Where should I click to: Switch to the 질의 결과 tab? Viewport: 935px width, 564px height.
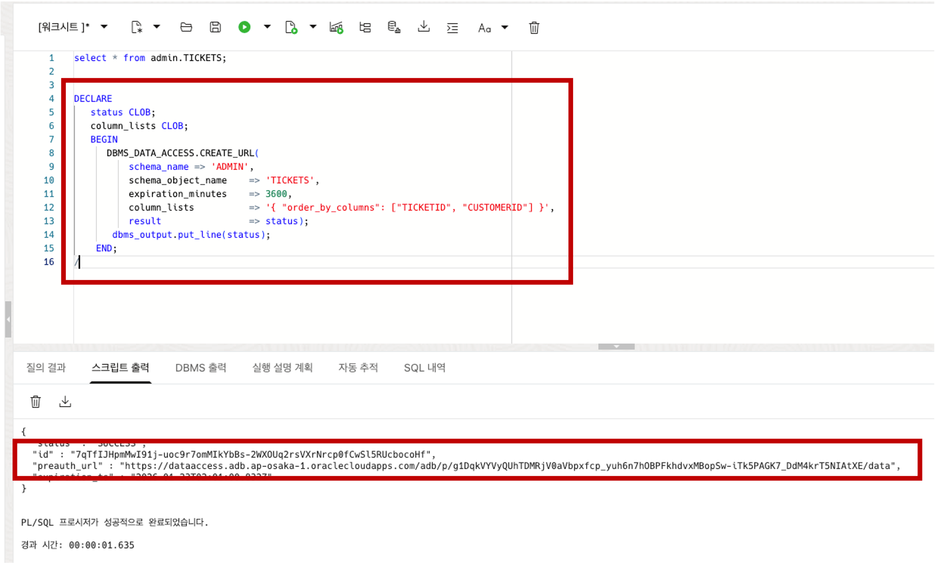46,367
